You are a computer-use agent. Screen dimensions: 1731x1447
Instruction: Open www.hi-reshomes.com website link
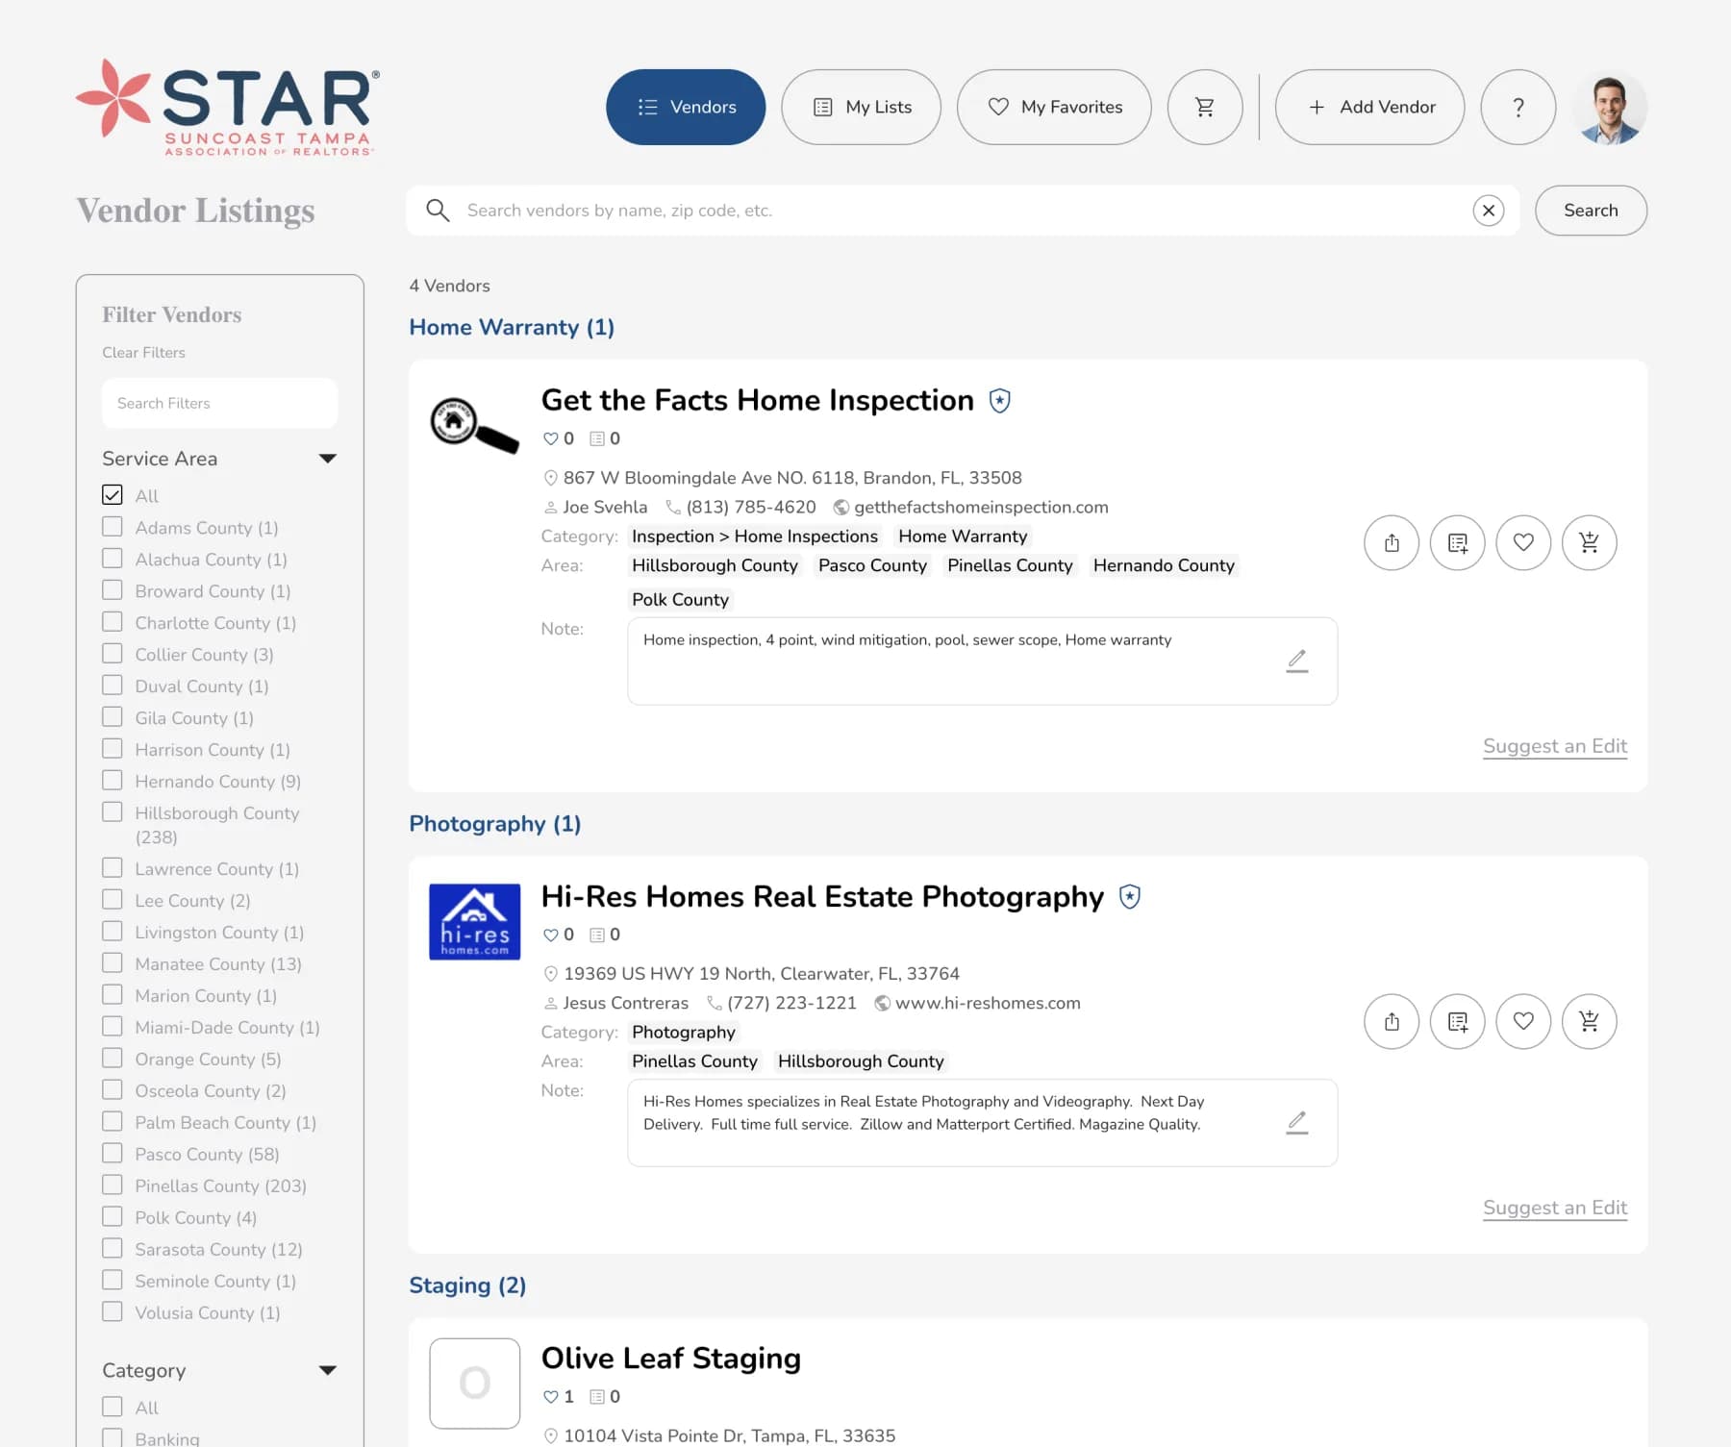tap(988, 1004)
